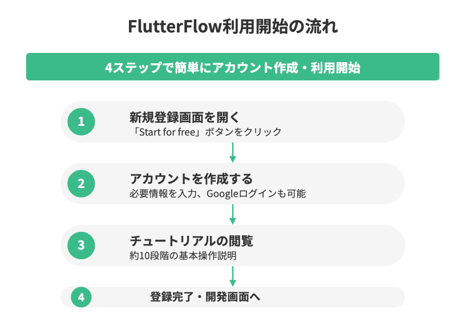Click the green circle numbered 1
The image size is (469, 323).
(x=81, y=122)
